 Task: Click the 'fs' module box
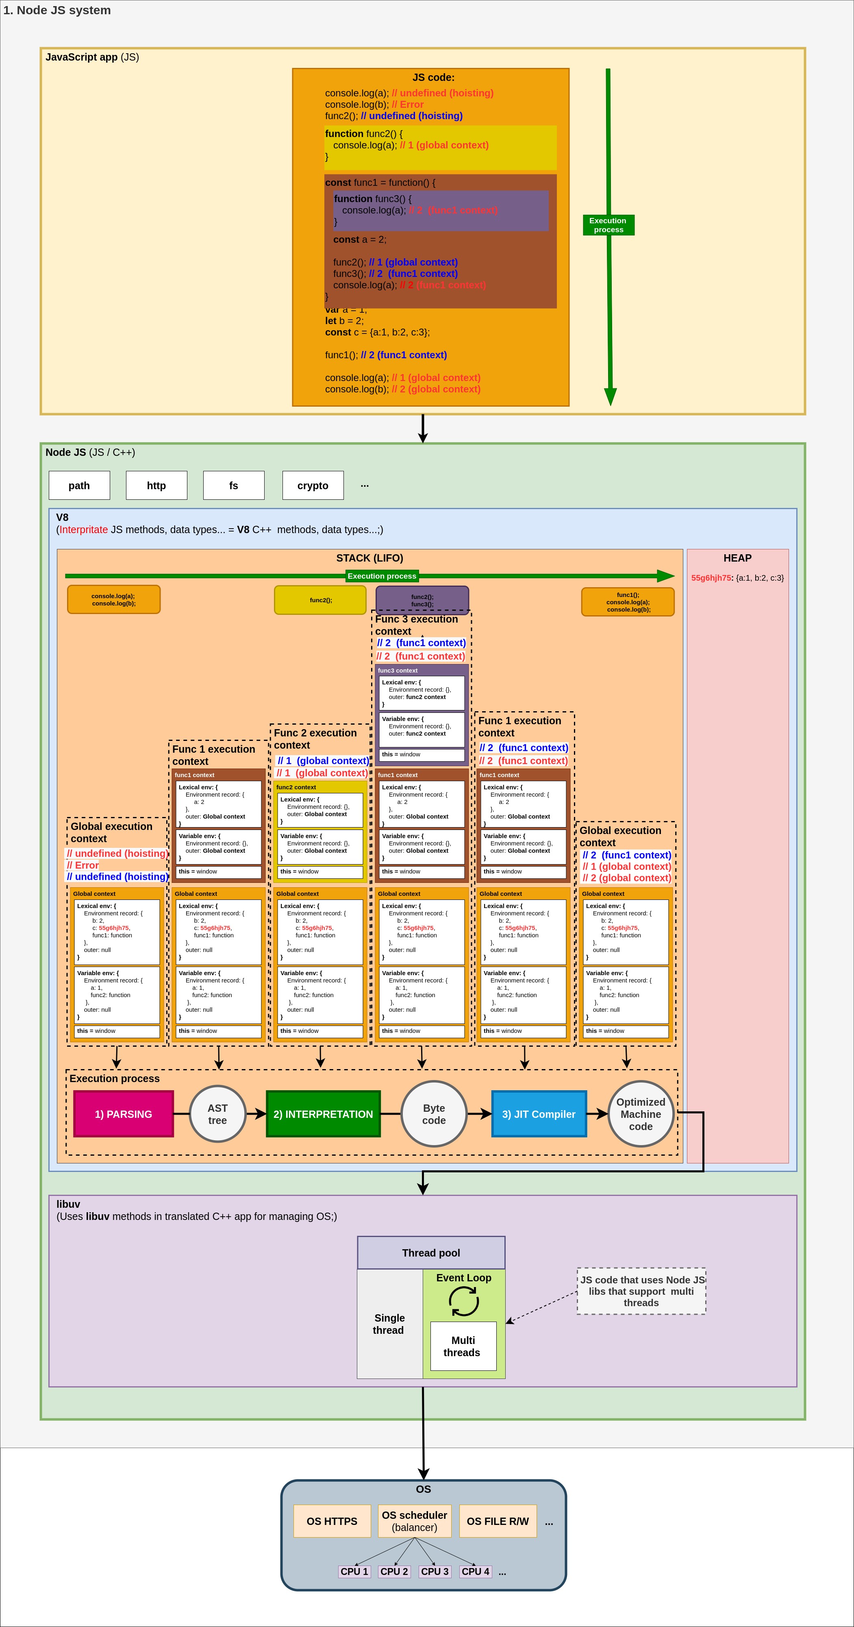[234, 485]
